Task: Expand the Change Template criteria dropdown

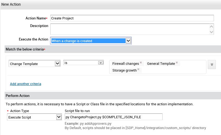Action: point(57,64)
